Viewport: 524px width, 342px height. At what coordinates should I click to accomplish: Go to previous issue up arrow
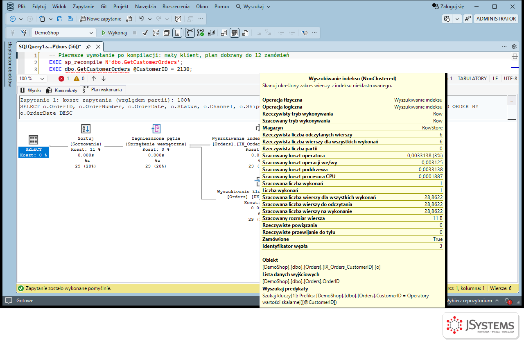pos(94,79)
